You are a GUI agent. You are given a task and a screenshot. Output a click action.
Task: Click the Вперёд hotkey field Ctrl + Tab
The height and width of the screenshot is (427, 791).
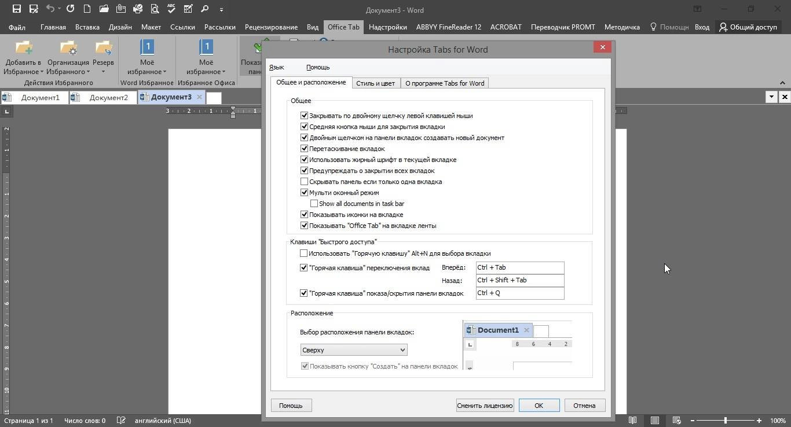click(520, 267)
